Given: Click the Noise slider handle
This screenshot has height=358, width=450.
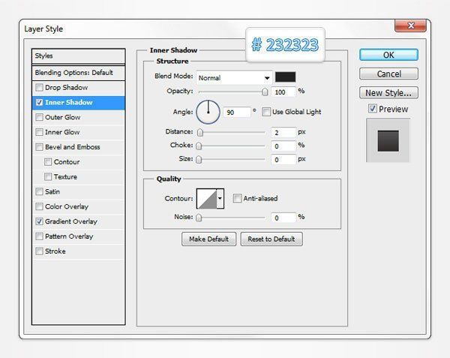Looking at the screenshot, I should point(199,218).
